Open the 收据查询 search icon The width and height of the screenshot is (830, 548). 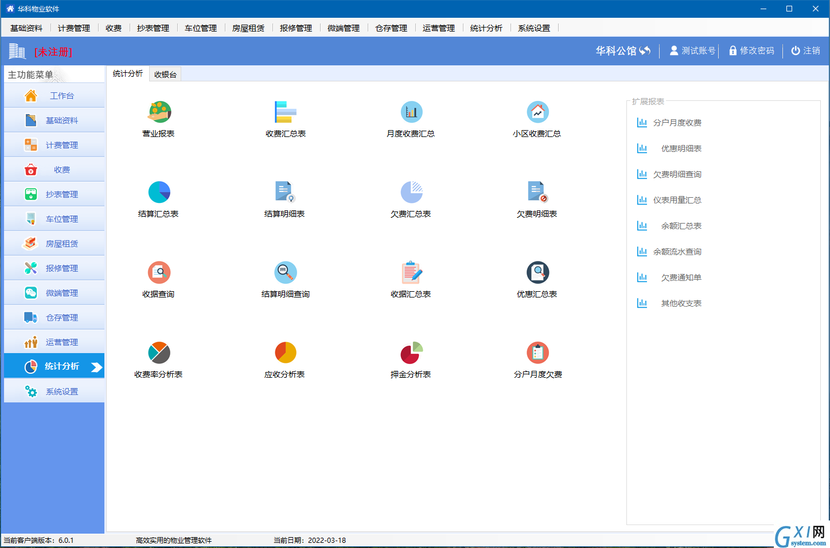159,272
